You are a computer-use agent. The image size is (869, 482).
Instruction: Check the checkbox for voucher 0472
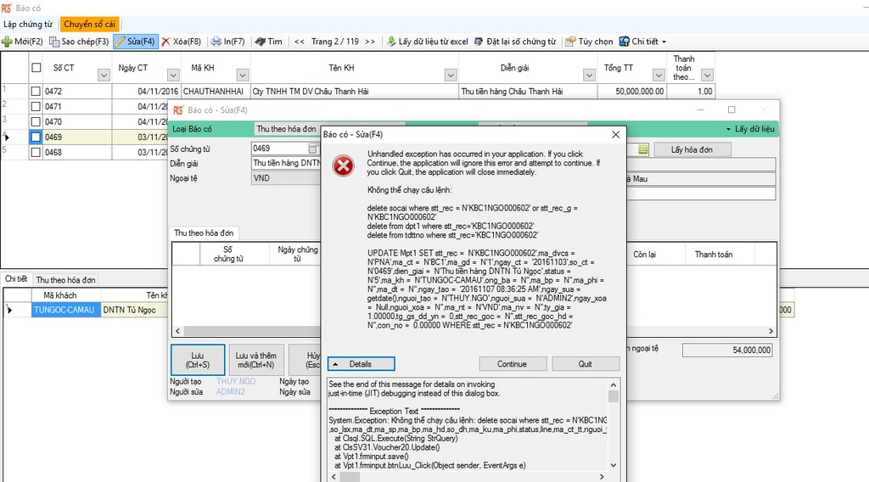36,91
